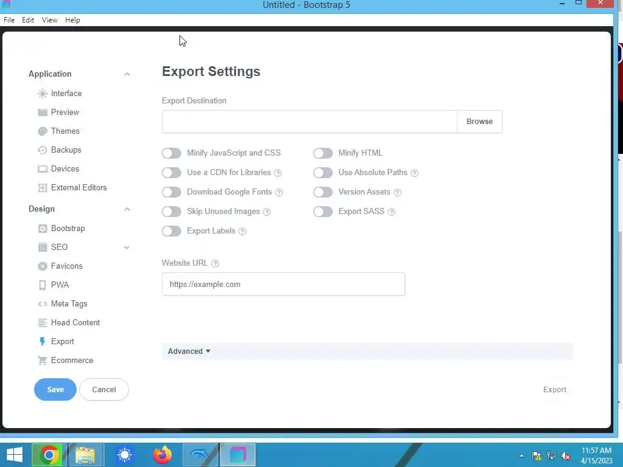This screenshot has height=467, width=623.
Task: Open the View menu
Action: click(50, 20)
